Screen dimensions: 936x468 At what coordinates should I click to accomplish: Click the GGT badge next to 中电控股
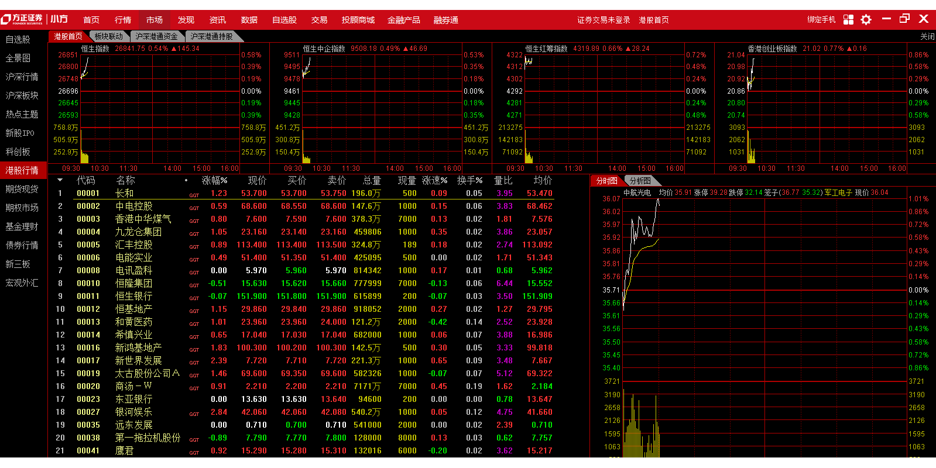pyautogui.click(x=194, y=208)
